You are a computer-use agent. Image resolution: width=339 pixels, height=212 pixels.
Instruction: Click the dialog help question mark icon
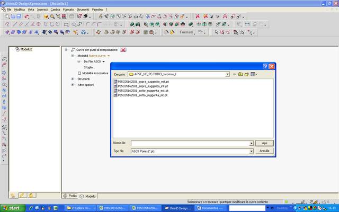click(x=265, y=66)
